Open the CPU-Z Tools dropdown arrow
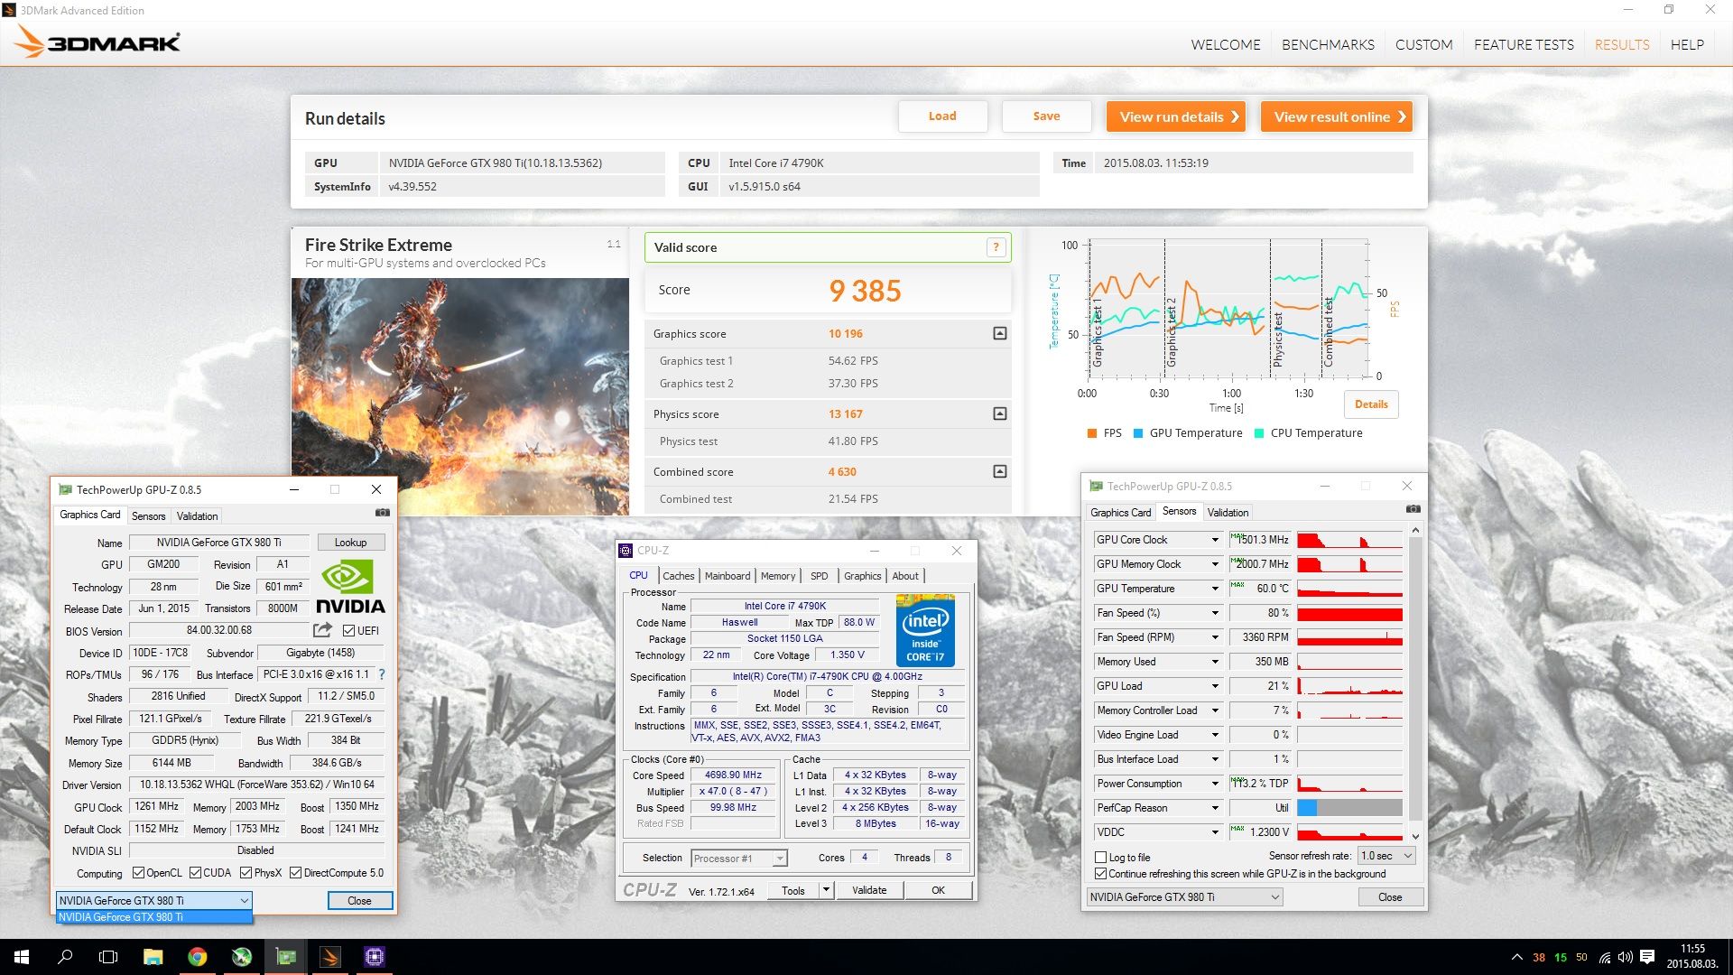 click(825, 890)
